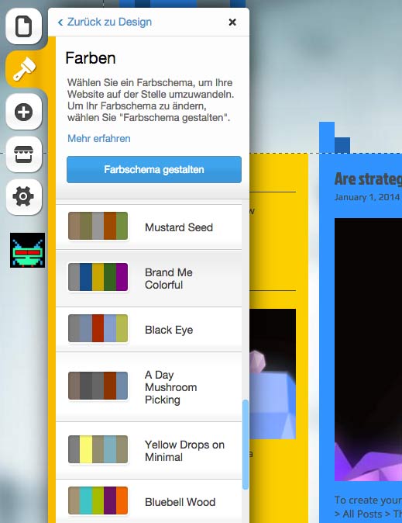
Task: Pick the Black Eye color scheme
Action: 149,330
